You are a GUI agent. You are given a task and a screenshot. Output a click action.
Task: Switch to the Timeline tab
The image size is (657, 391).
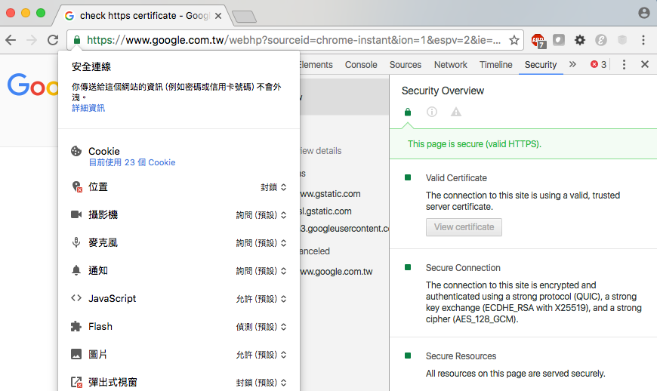tap(495, 65)
